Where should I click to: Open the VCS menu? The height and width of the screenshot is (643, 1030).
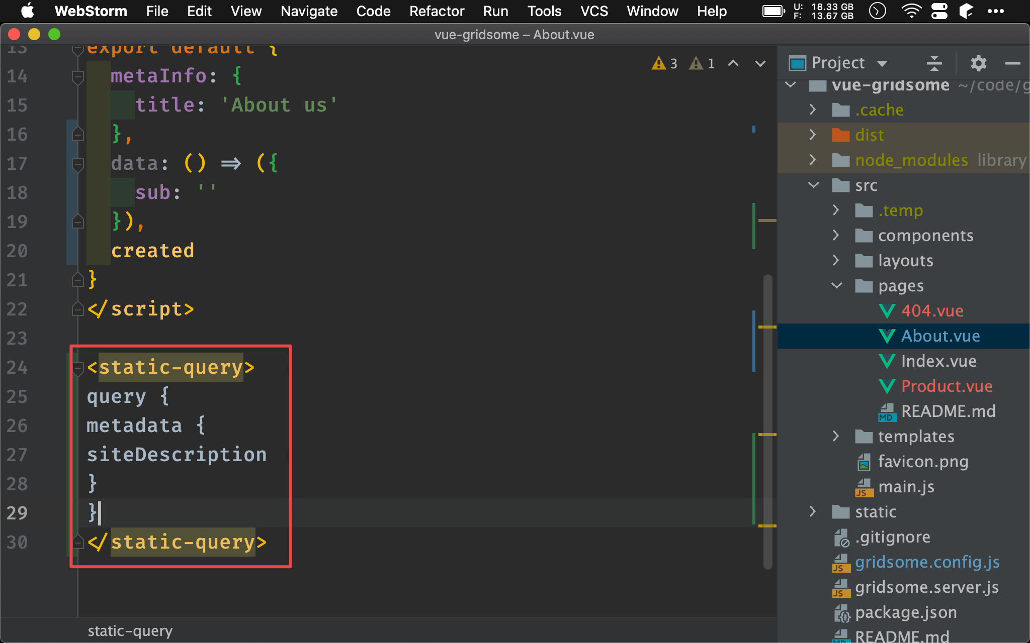pyautogui.click(x=594, y=11)
